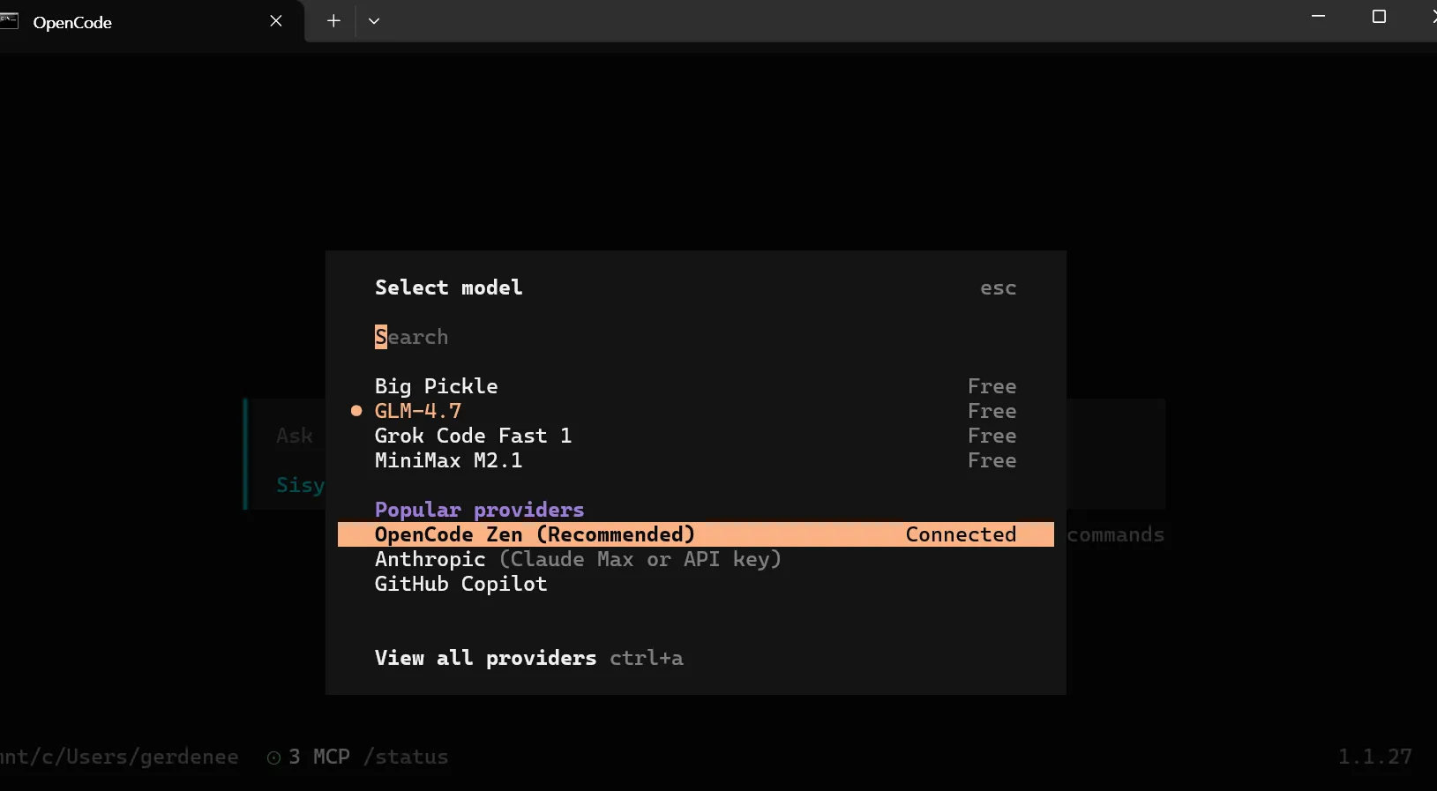This screenshot has width=1437, height=791.
Task: Select Grok Code Fast 1
Action: (473, 436)
